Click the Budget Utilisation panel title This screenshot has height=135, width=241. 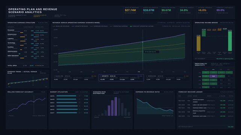point(59,92)
